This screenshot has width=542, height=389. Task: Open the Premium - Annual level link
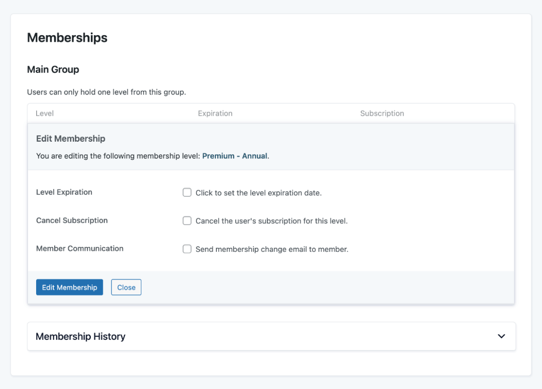pos(235,156)
